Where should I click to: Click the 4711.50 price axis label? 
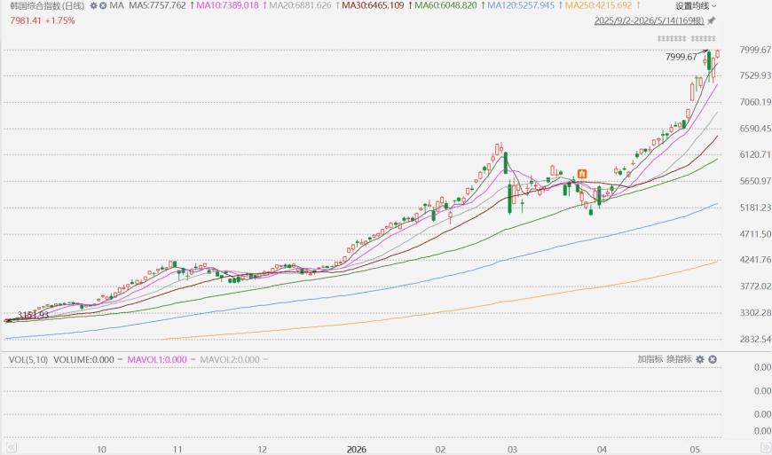pos(755,233)
